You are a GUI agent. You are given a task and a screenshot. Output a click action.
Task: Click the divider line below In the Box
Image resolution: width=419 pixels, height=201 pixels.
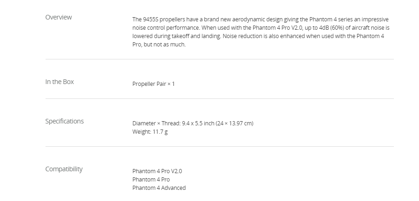[220, 99]
